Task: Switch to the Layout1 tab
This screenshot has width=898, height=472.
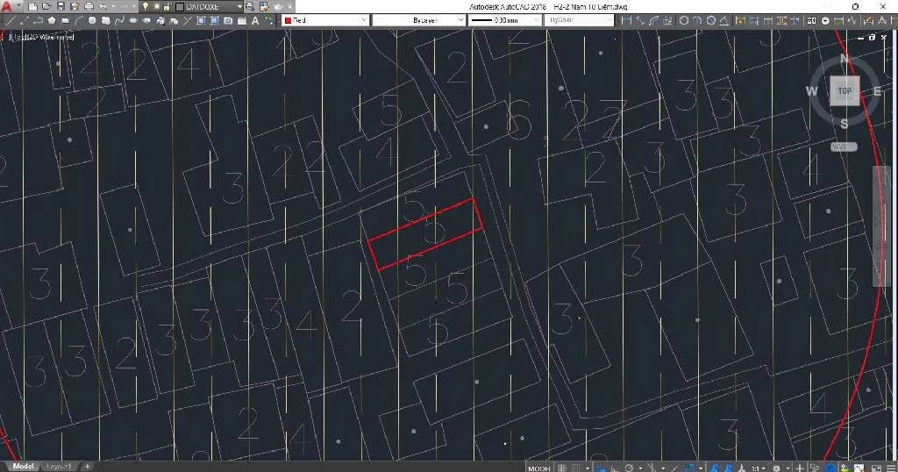Action: click(60, 466)
